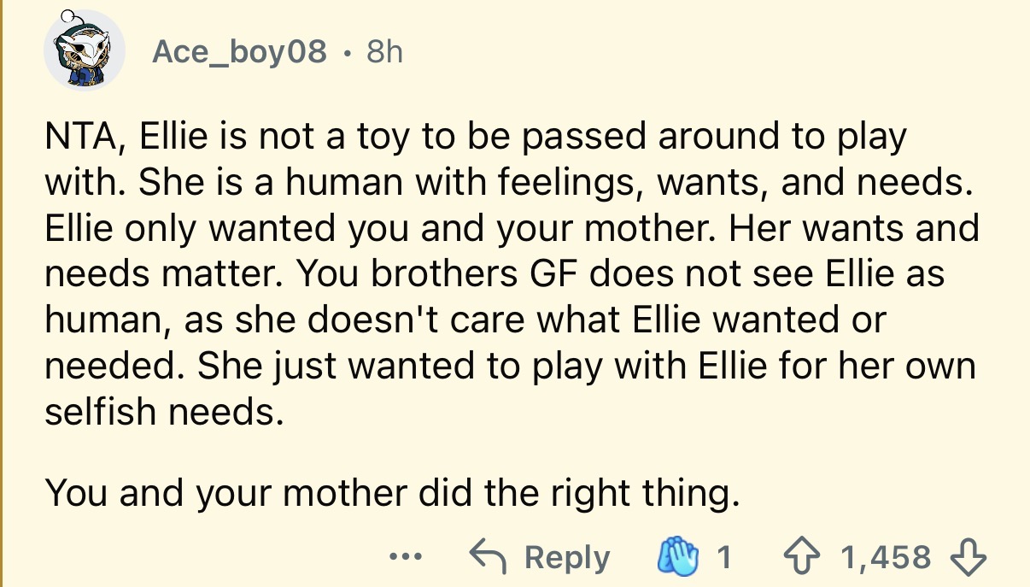
Task: Visit the Ace_boy08 username profile link
Action: click(239, 52)
